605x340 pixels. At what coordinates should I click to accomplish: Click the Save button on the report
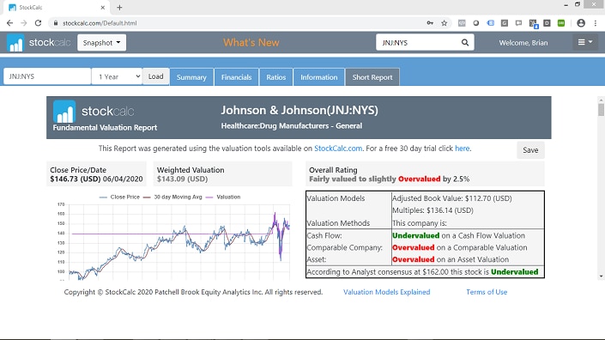[x=530, y=150]
